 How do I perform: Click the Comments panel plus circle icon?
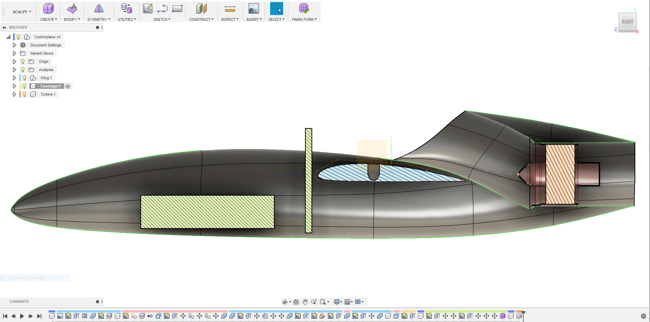[x=97, y=302]
